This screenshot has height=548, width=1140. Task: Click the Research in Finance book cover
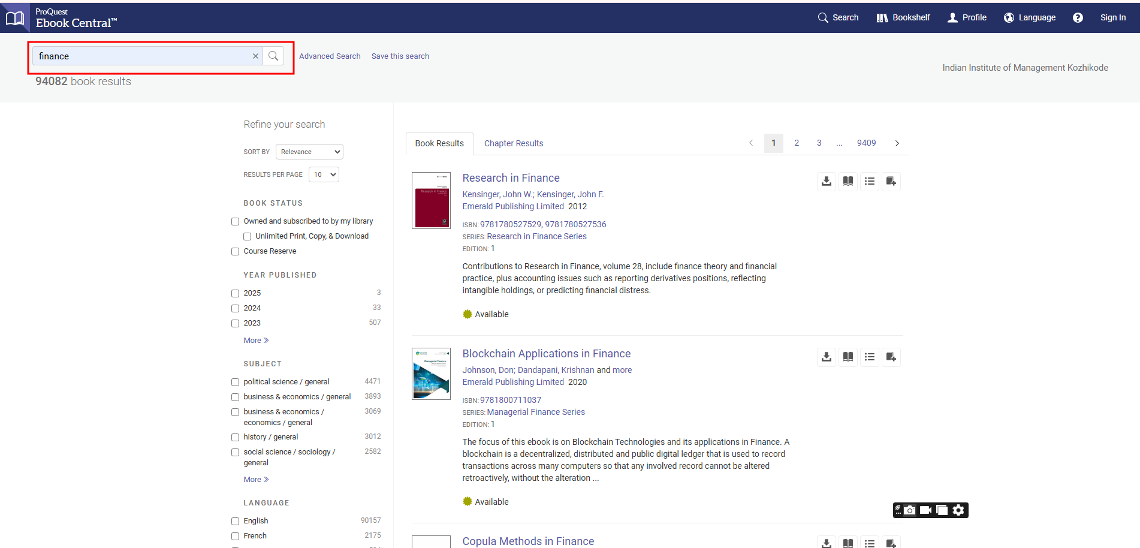point(431,200)
